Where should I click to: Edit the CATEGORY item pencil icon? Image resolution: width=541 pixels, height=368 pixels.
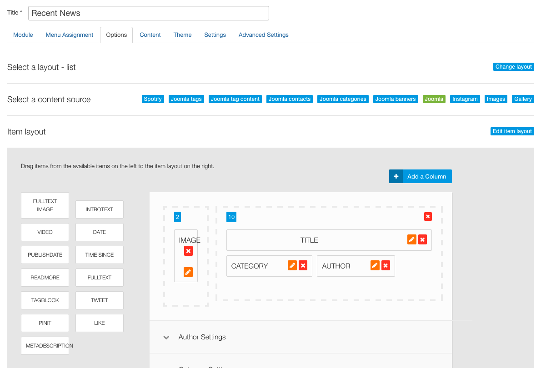[292, 266]
